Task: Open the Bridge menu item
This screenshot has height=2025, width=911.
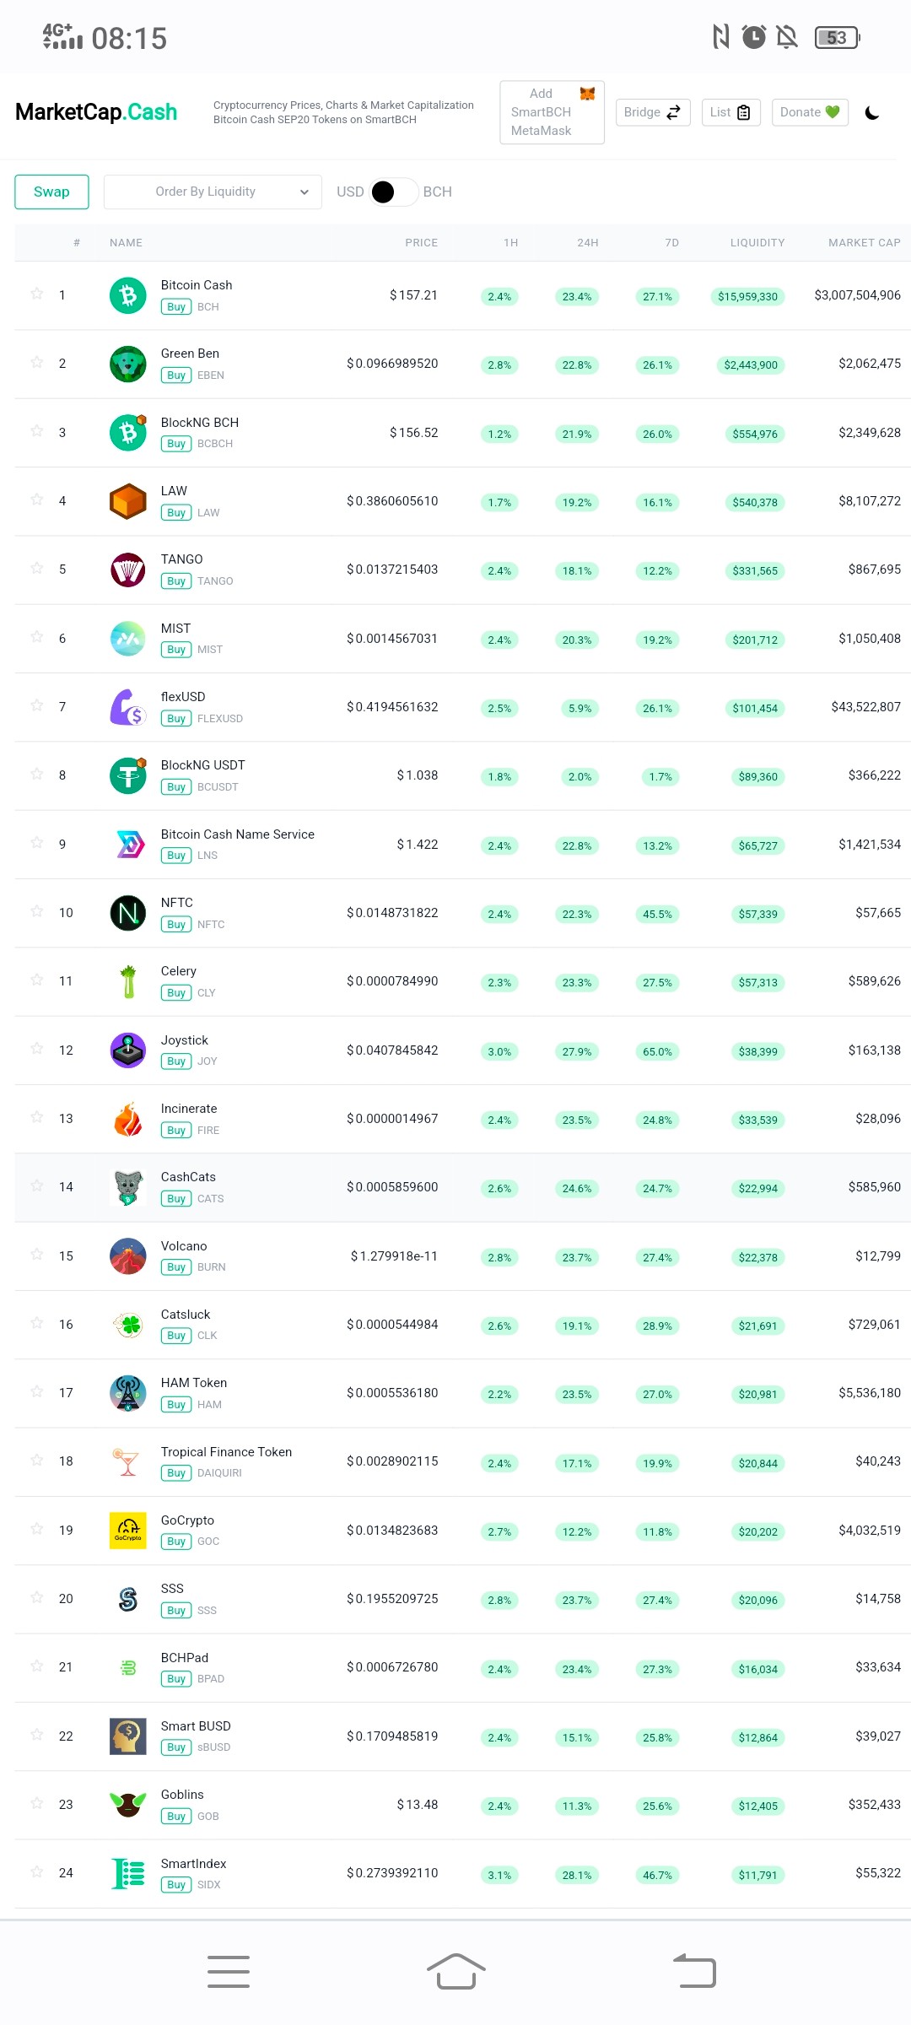Action: 653,112
